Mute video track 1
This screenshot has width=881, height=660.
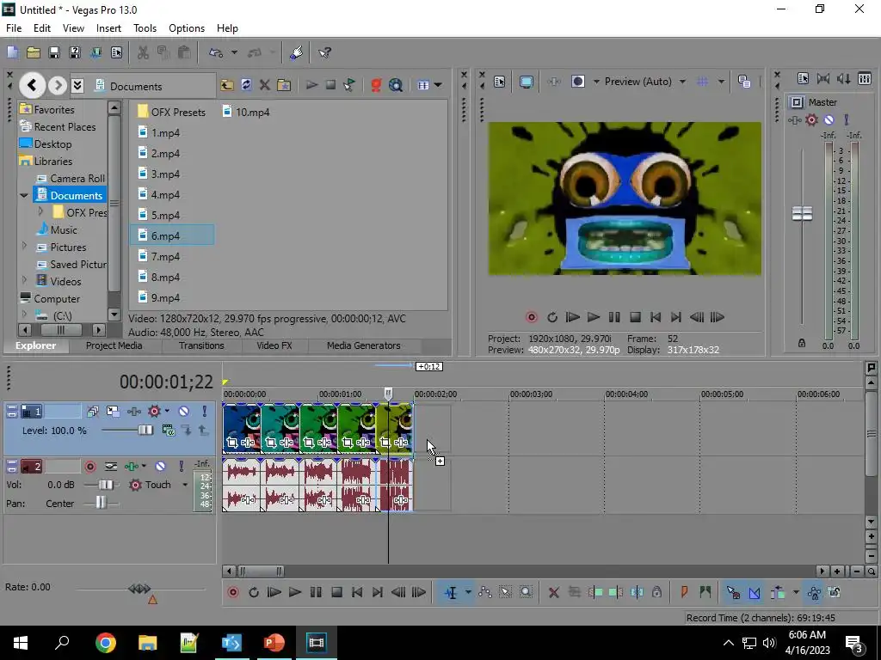(184, 412)
